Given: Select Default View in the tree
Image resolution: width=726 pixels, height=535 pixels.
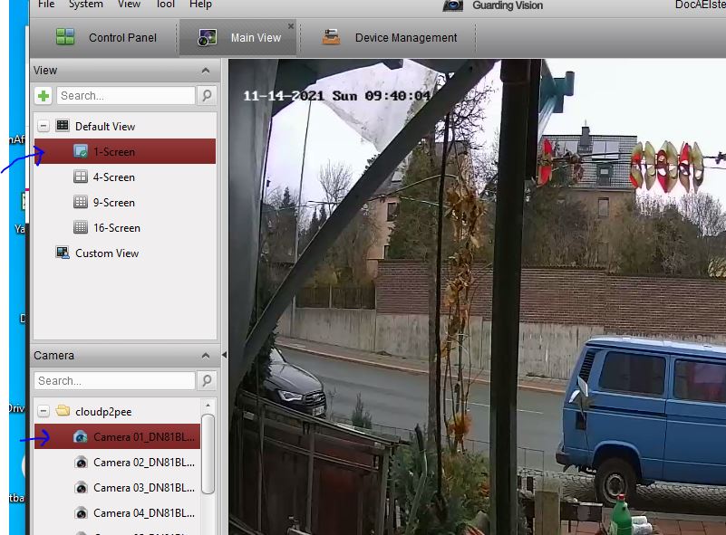Looking at the screenshot, I should click(105, 126).
